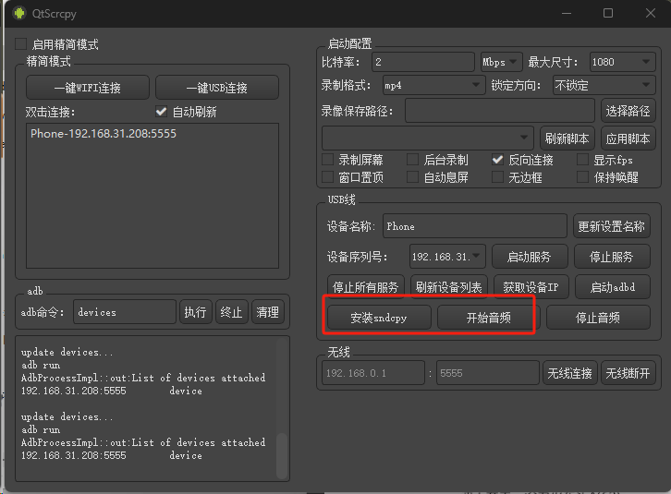Click the 应用脚本 button
671x494 pixels.
(628, 139)
